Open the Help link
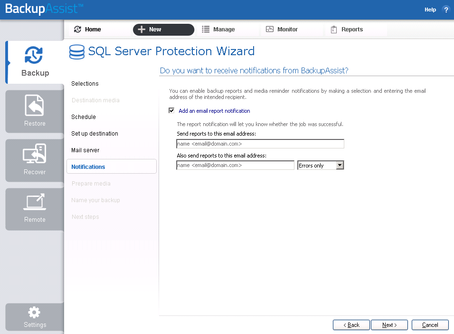 pos(430,10)
